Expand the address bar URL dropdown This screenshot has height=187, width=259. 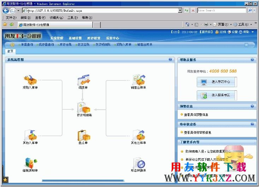coord(180,10)
